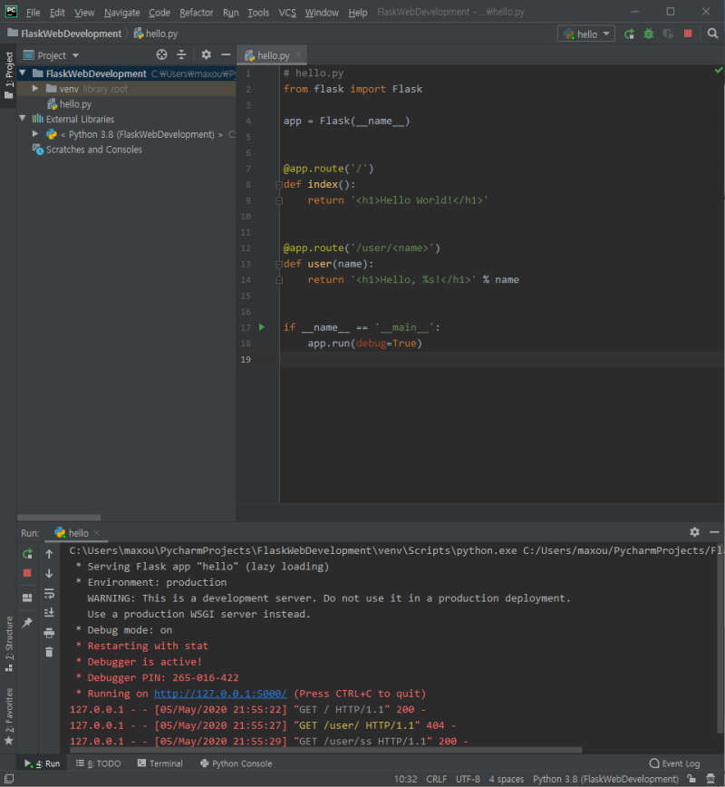Close the hello.py editor tab
This screenshot has width=725, height=787.
coord(298,54)
